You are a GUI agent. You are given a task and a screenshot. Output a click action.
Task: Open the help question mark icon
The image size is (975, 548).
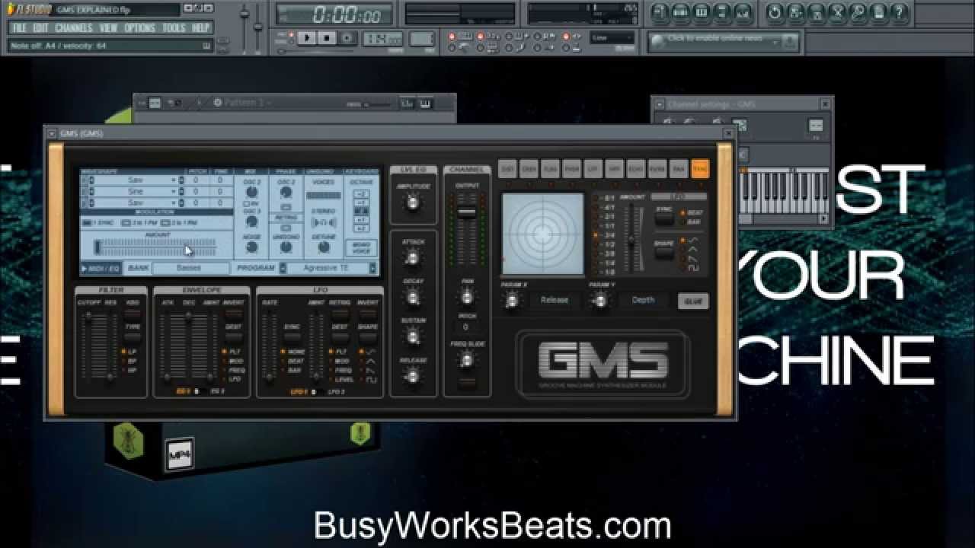point(900,12)
